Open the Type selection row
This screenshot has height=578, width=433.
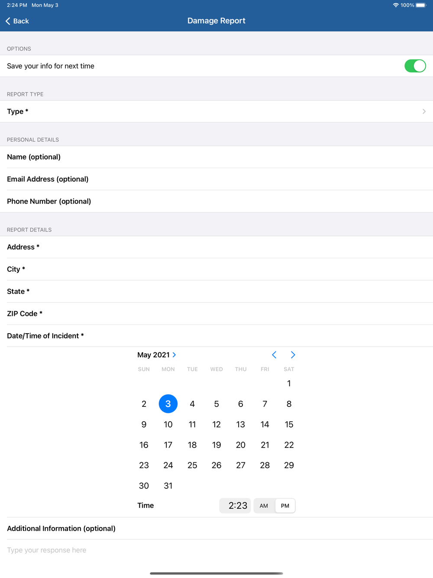point(216,111)
